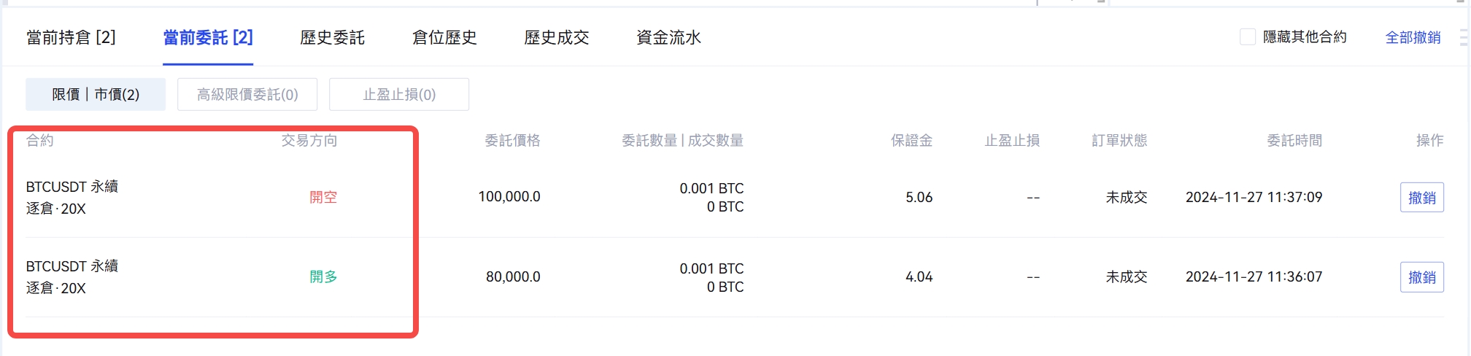Viewport: 1471px width, 356px height.
Task: Click the 委託價格 column header
Action: [x=512, y=140]
